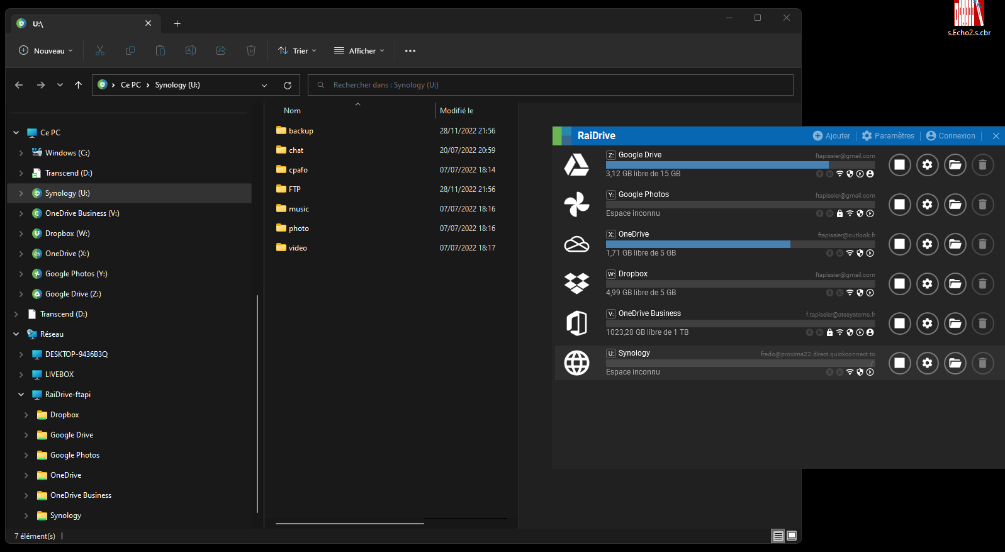Screen dimensions: 1005x552
Task: Stop the OneDrive X: connection
Action: (x=900, y=244)
